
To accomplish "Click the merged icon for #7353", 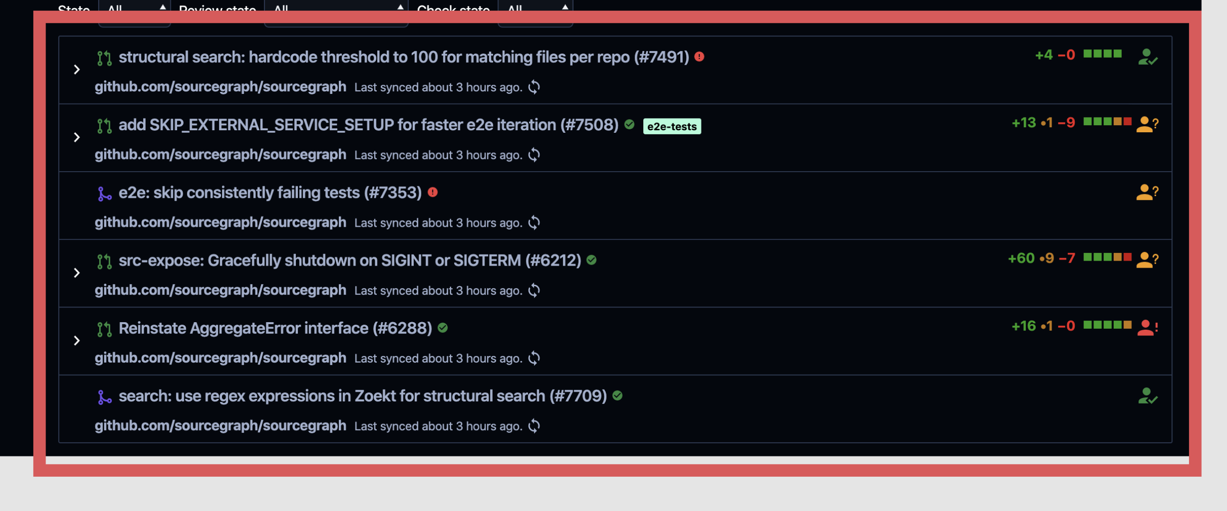I will tap(104, 194).
